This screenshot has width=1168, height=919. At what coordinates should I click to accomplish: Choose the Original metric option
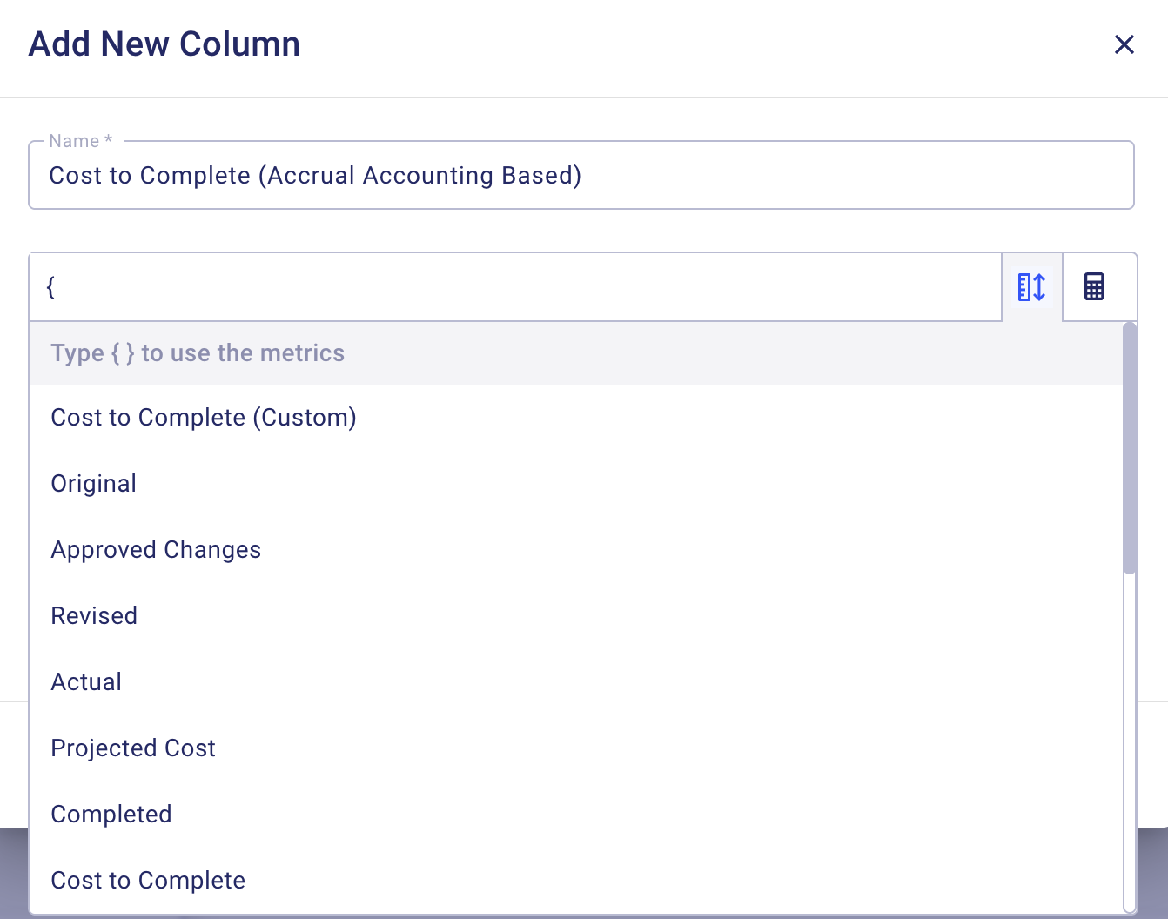pos(94,484)
